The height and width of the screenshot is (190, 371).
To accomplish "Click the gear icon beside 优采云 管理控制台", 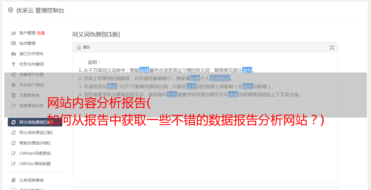I will (x=11, y=10).
